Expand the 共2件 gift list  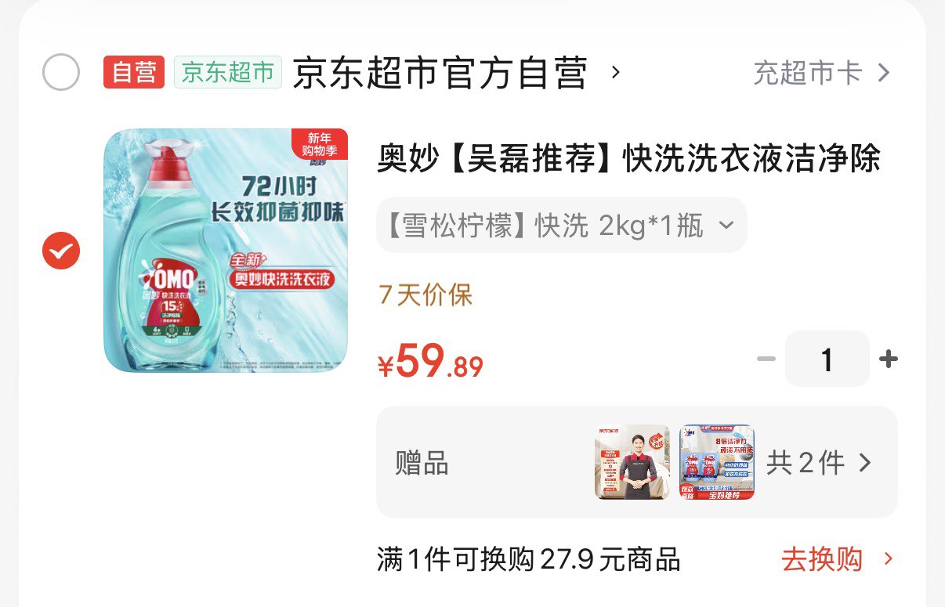[x=819, y=463]
